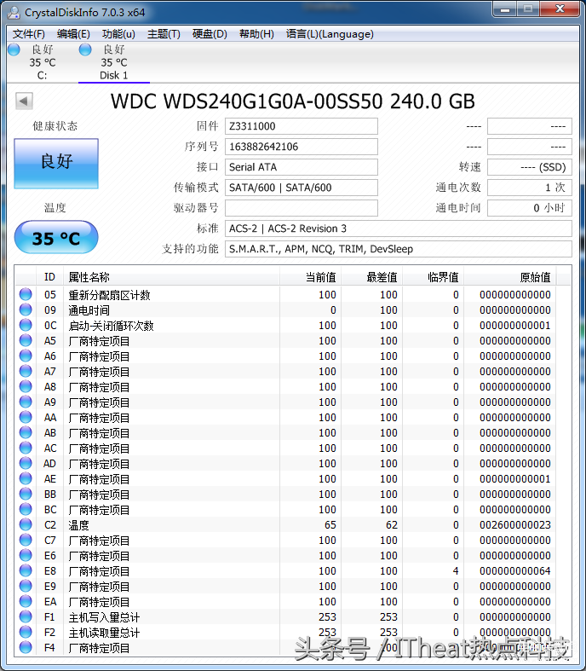Open the 帮助(H) menu
Screen dimensions: 586x671
[x=256, y=34]
